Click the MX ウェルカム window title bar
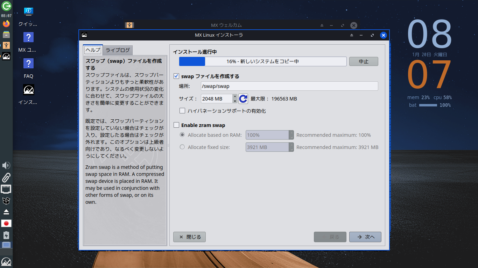 click(x=242, y=25)
